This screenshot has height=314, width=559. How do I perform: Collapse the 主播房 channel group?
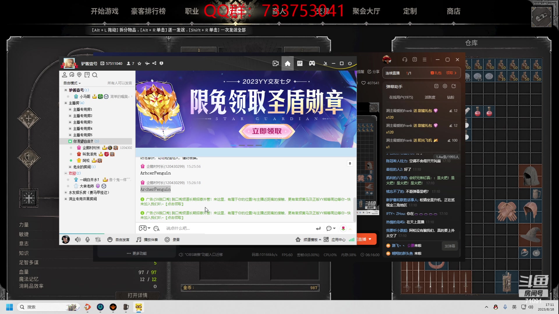(66, 103)
